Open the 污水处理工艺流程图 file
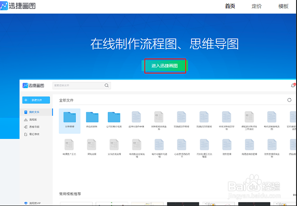The image size is (297, 206). (x=204, y=148)
